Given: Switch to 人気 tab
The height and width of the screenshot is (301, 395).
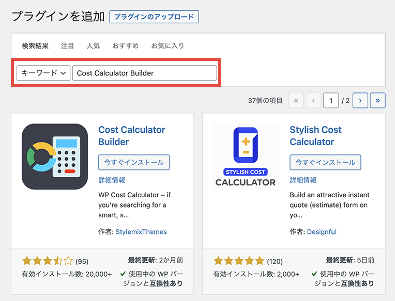Looking at the screenshot, I should pyautogui.click(x=93, y=46).
